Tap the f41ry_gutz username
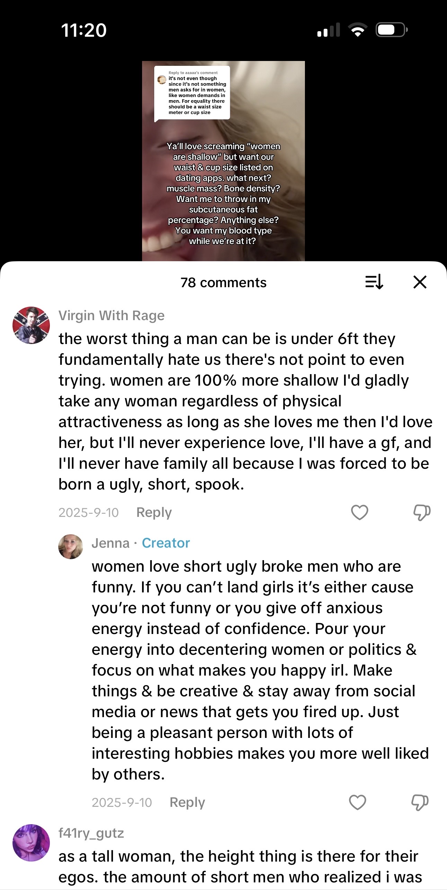Image resolution: width=447 pixels, height=890 pixels. pyautogui.click(x=91, y=833)
